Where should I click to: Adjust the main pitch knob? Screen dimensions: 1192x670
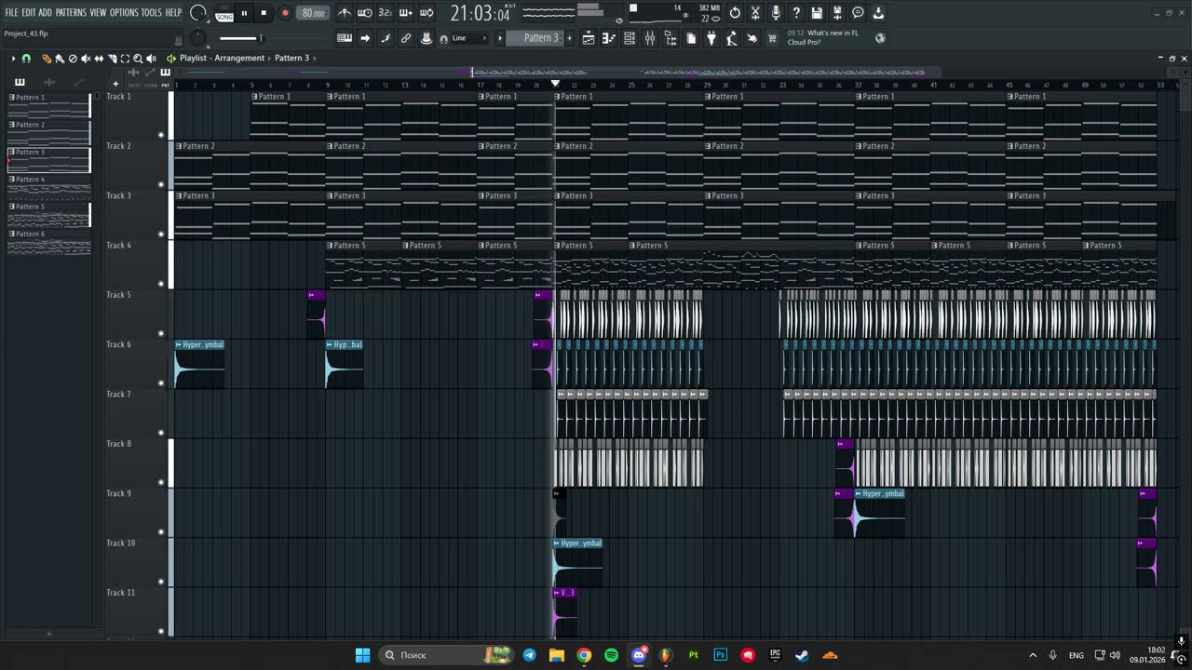point(197,38)
